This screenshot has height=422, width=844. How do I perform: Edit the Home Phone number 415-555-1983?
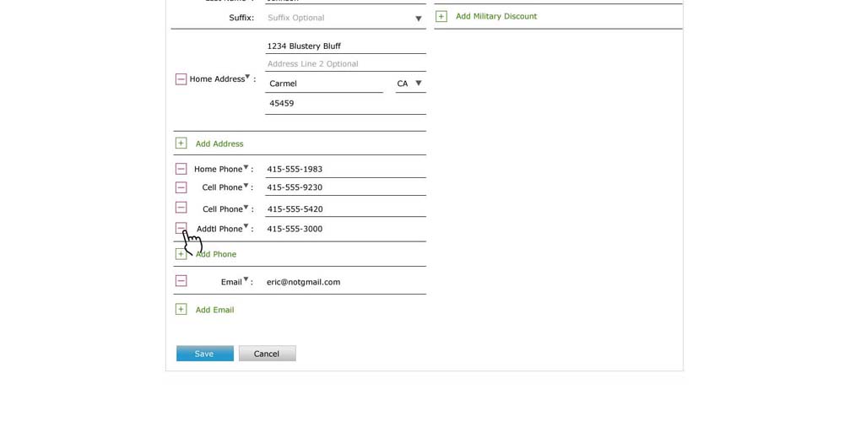pos(345,169)
